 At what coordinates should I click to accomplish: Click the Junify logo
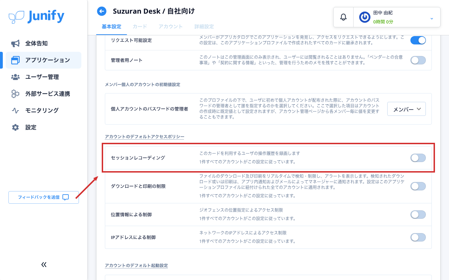tap(36, 17)
